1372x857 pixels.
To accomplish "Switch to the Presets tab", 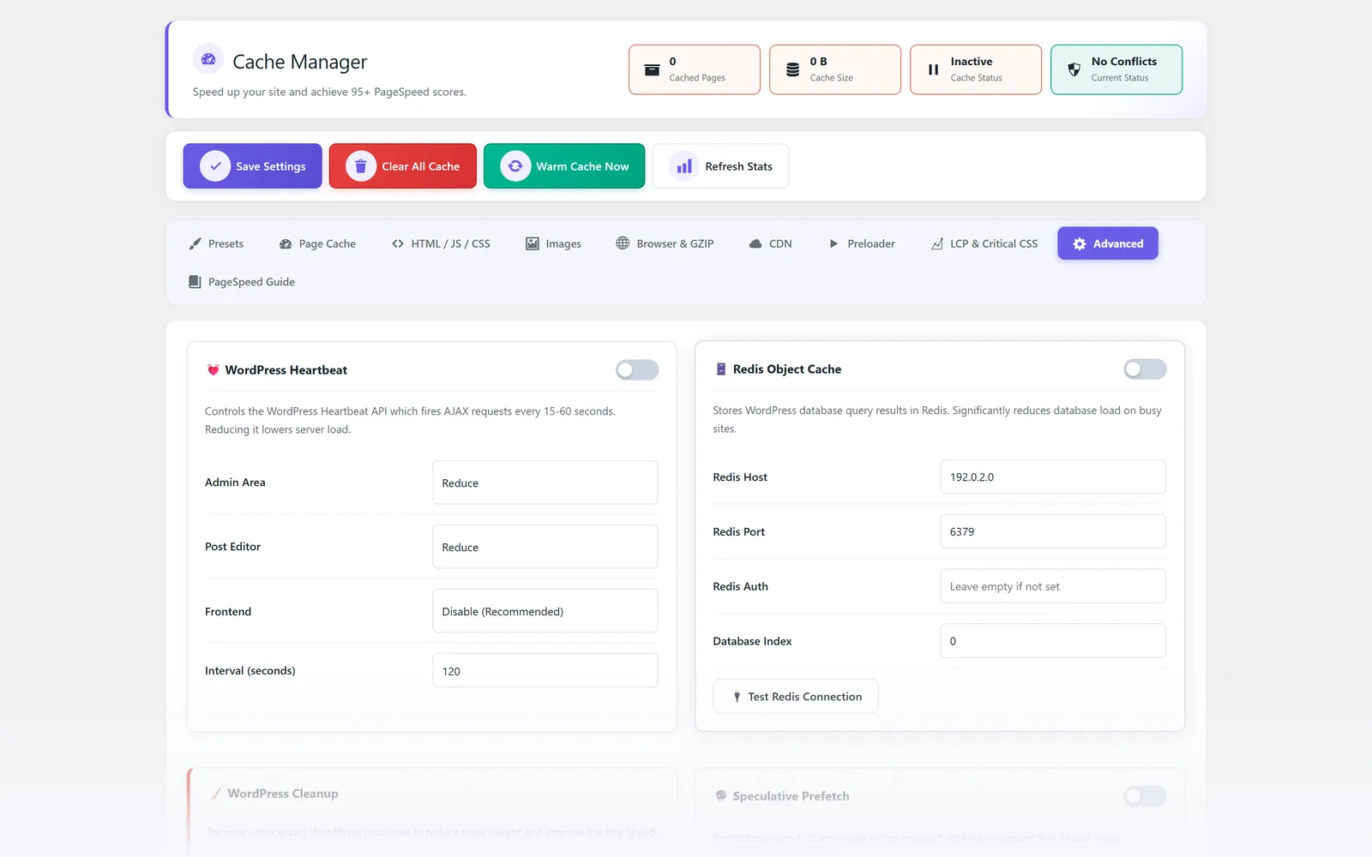I will pos(216,243).
